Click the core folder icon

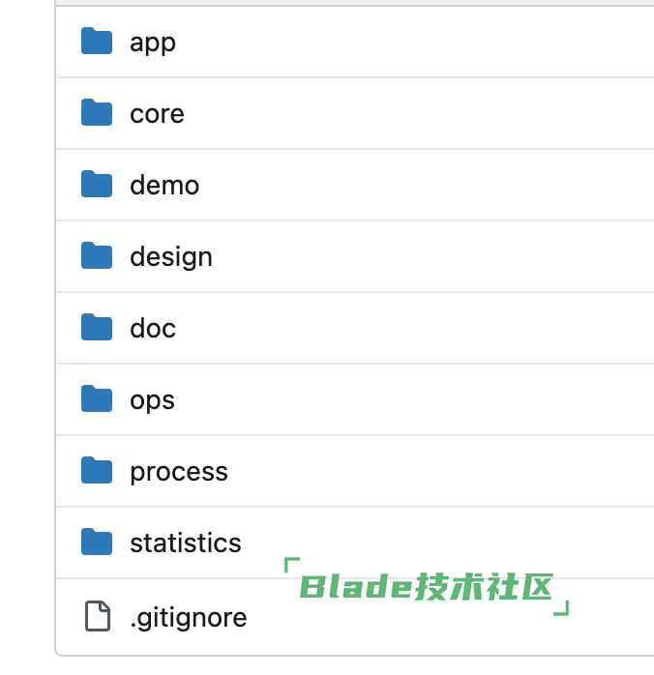(x=97, y=112)
